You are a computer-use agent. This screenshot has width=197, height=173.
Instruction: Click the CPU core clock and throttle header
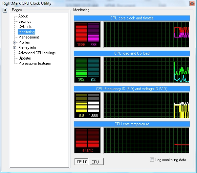pyautogui.click(x=132, y=18)
